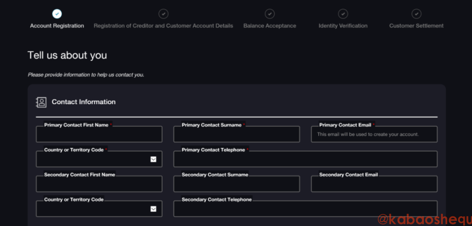Click into the Primary Contact Email field

pyautogui.click(x=374, y=135)
